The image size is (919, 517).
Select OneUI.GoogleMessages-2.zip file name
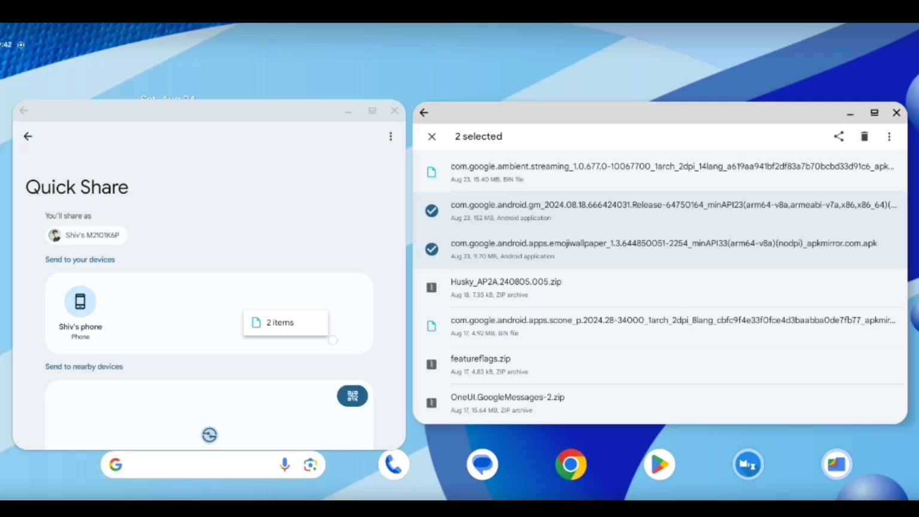click(507, 397)
